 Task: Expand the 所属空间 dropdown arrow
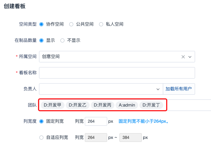[190, 57]
